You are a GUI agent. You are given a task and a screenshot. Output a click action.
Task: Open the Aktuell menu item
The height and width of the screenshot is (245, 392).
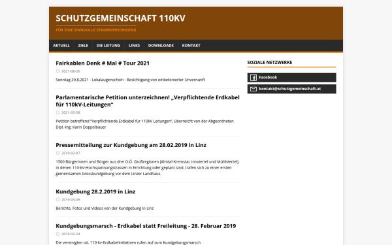pyautogui.click(x=61, y=46)
